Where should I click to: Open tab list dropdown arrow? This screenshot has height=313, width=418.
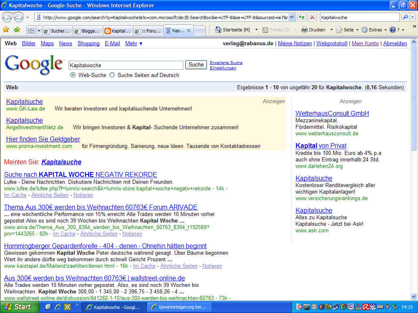point(39,31)
